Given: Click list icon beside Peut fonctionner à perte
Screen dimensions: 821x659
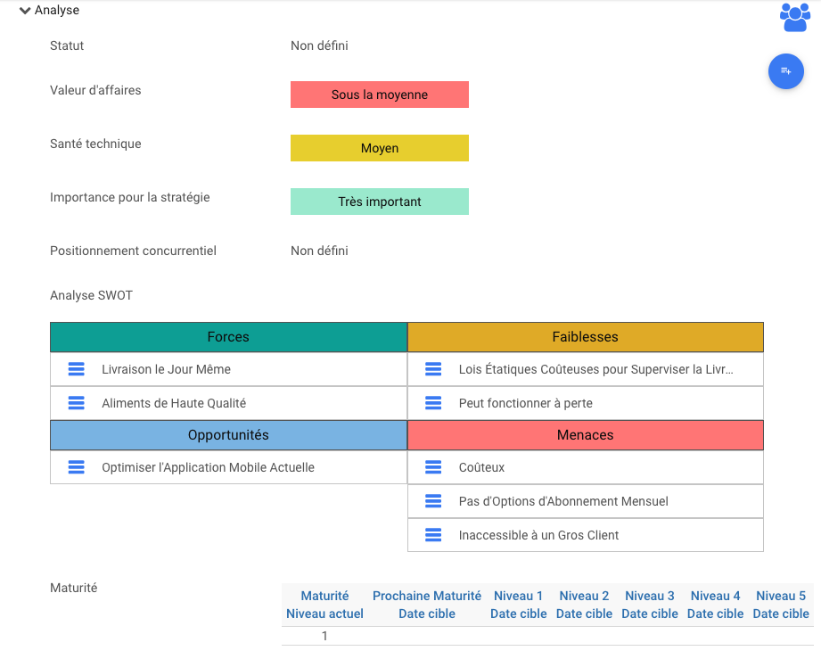Looking at the screenshot, I should click(433, 403).
